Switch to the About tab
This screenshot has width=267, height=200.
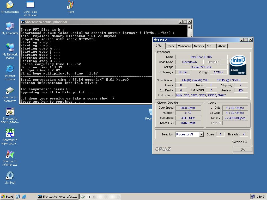[x=222, y=46]
